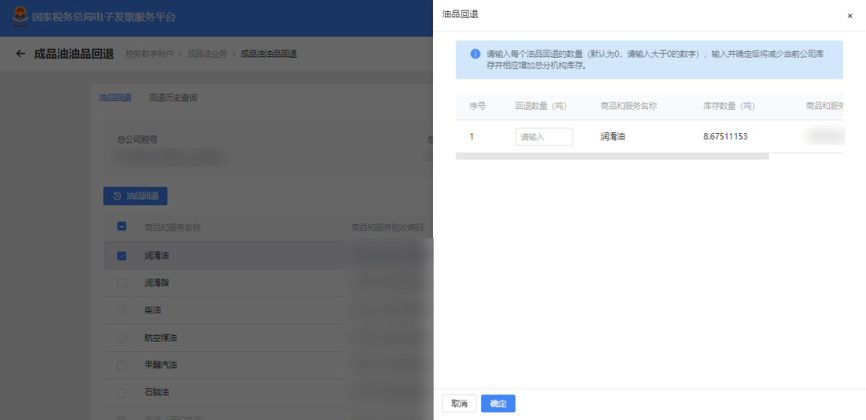Click the 甲醇汽油 row name

tap(160, 365)
